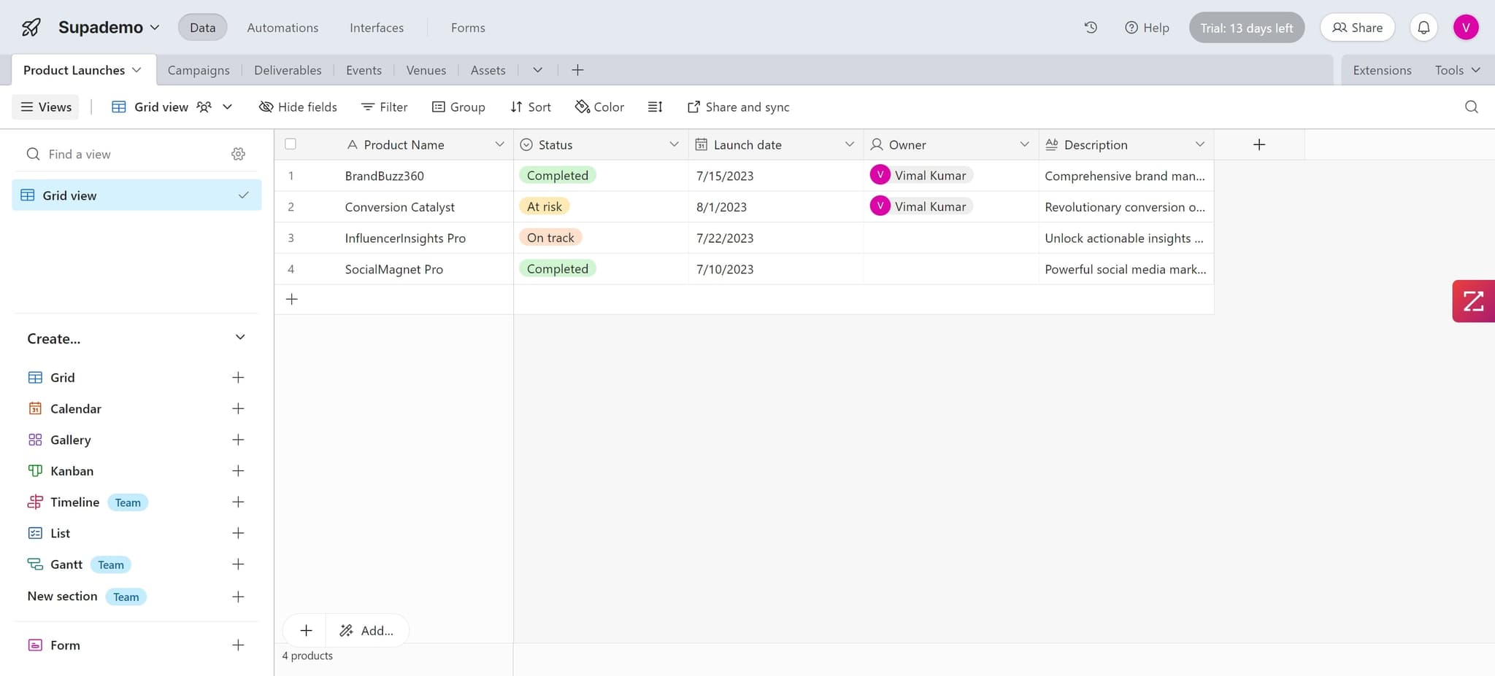Toggle Hide fields visibility option
This screenshot has height=676, width=1495.
point(298,107)
